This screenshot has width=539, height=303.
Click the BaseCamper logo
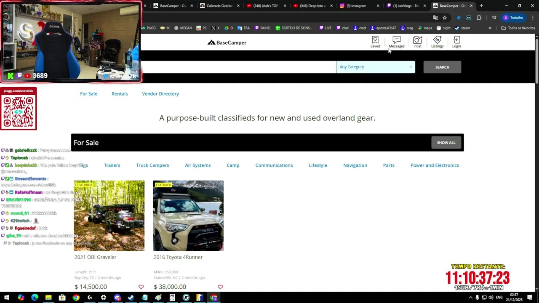(227, 43)
